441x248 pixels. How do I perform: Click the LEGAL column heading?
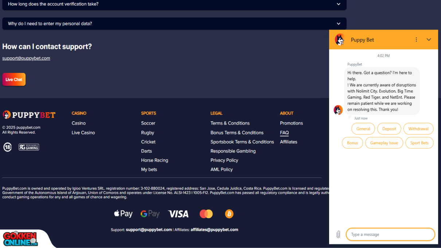tap(216, 113)
